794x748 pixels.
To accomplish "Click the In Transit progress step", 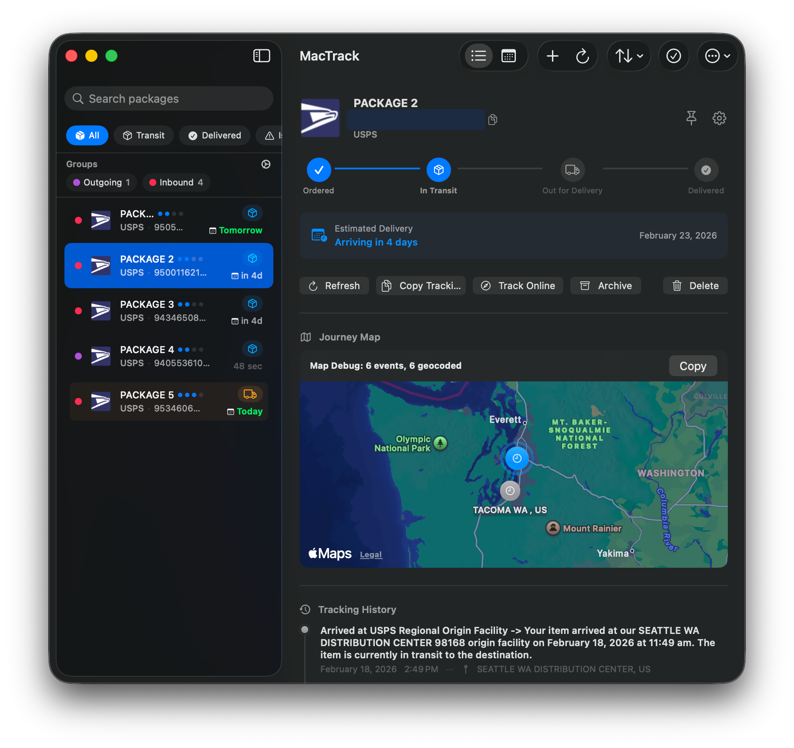I will coord(438,170).
